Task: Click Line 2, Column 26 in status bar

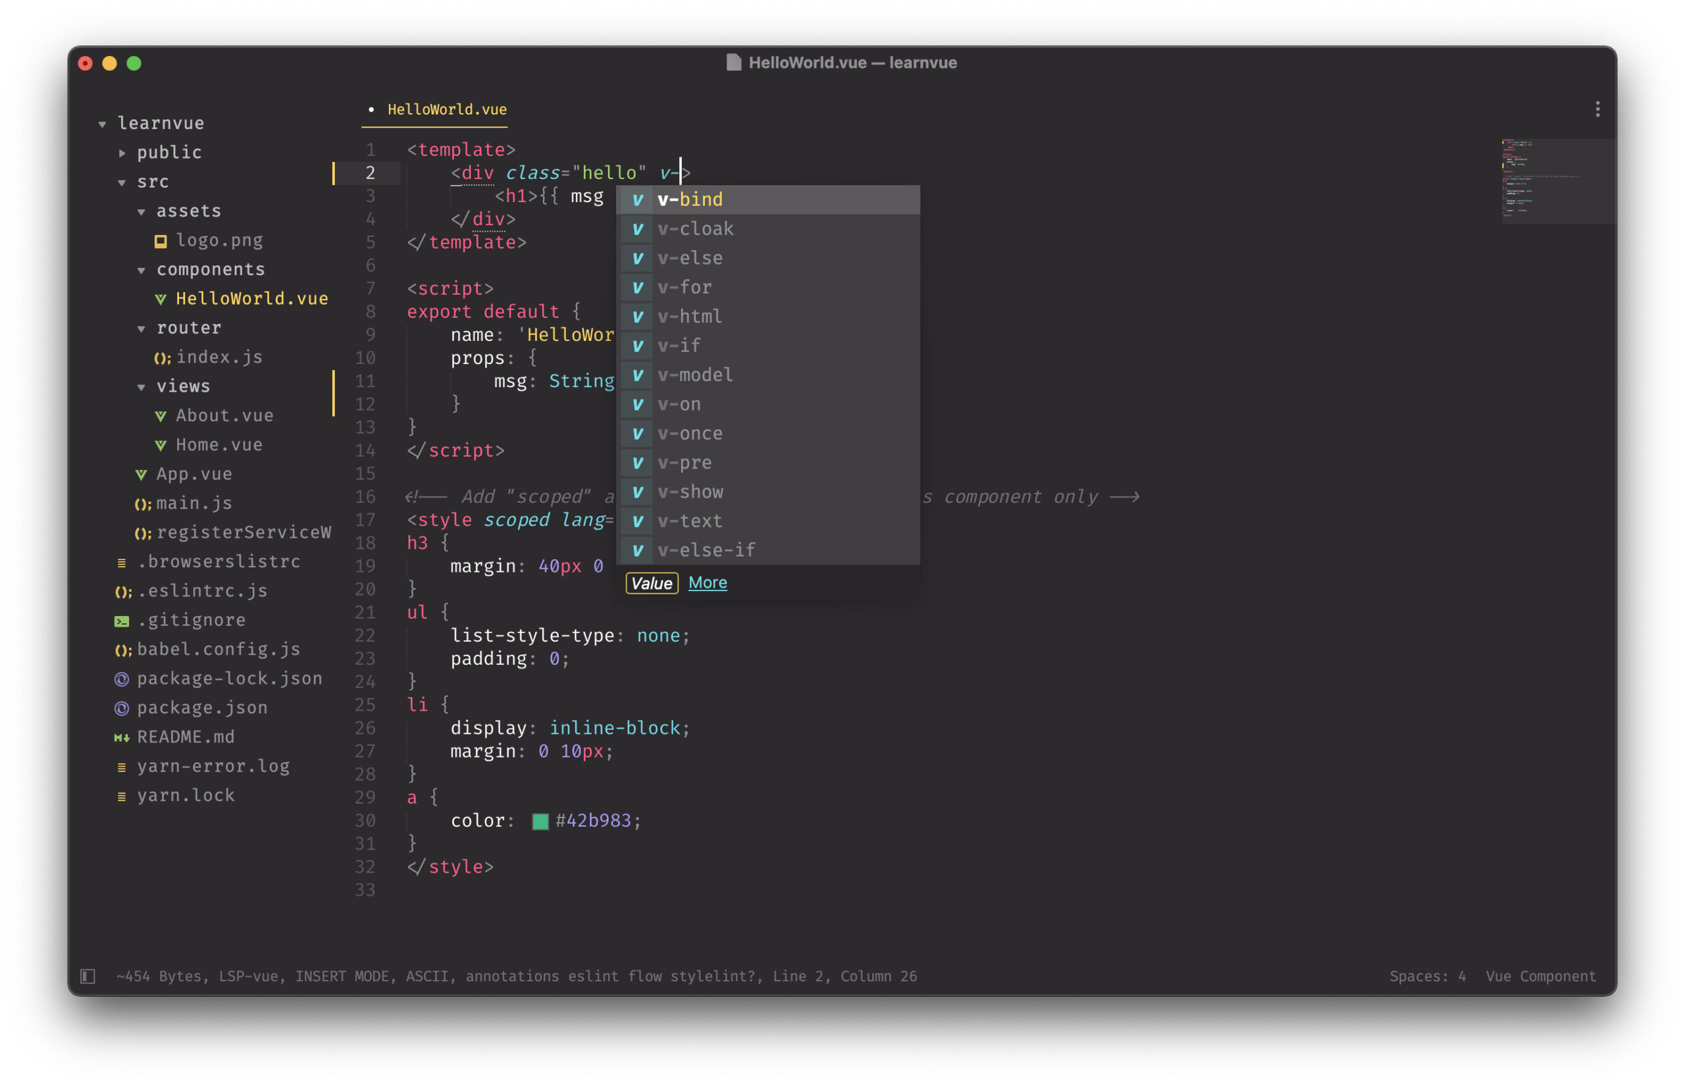Action: click(844, 976)
